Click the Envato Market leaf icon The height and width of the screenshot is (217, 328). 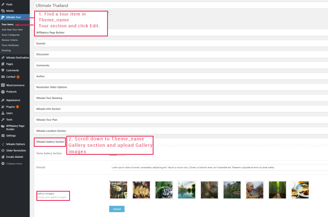point(3,157)
